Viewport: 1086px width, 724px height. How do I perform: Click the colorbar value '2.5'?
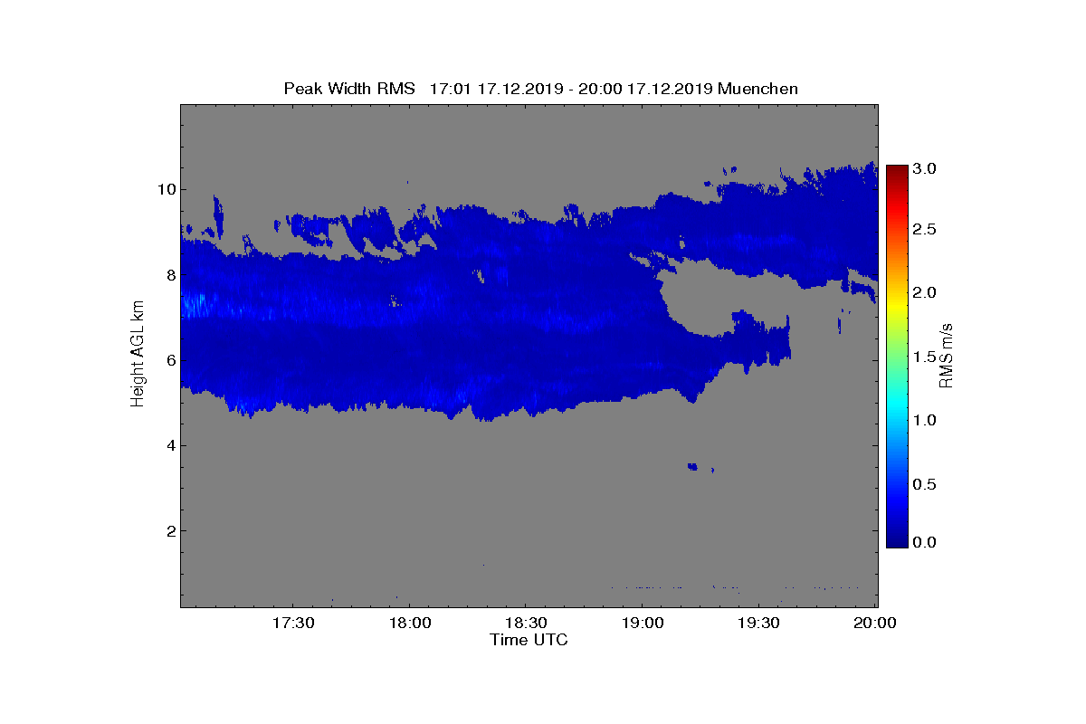tap(925, 230)
